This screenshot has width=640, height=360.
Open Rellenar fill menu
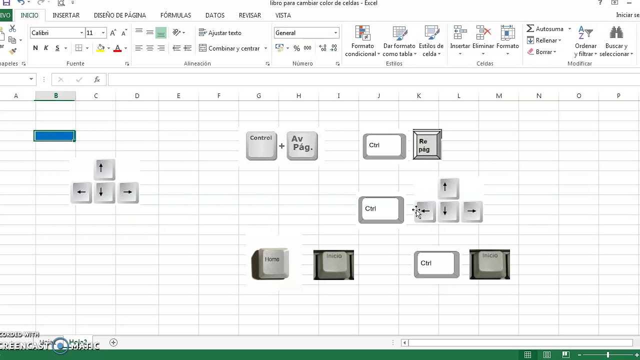pos(544,40)
